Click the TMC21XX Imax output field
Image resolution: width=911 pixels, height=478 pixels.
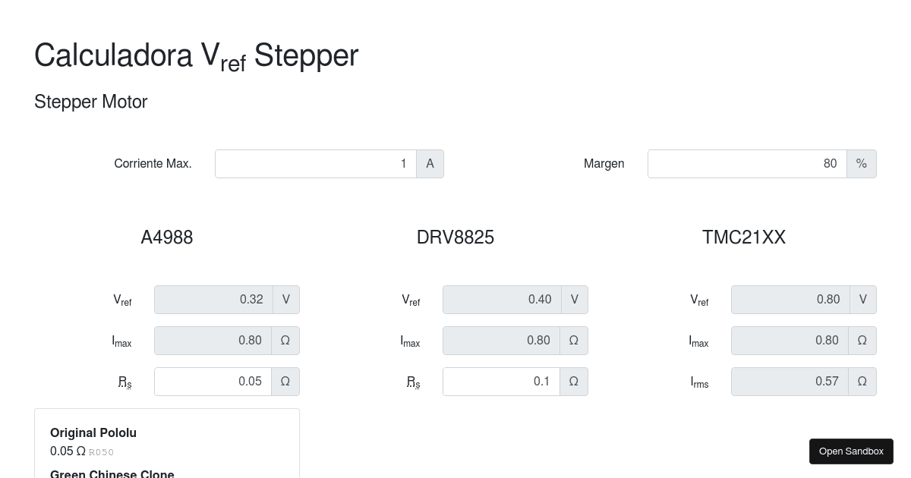click(790, 341)
